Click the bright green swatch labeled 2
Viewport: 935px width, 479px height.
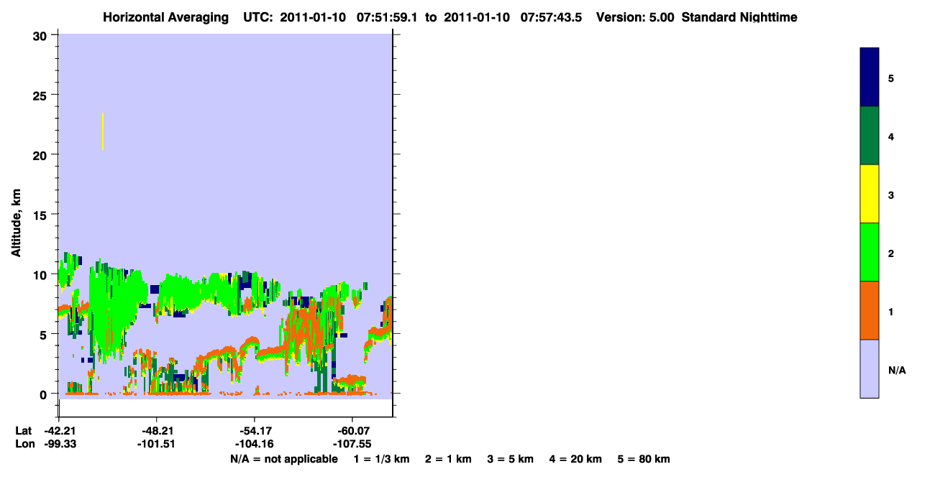point(869,252)
